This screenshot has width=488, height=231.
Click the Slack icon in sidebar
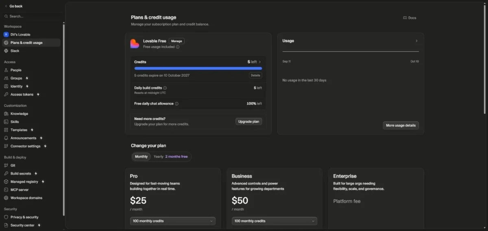tap(6, 51)
